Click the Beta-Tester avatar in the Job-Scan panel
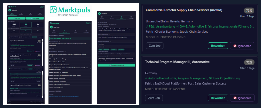The image size is (261, 108). (x=10, y=10)
